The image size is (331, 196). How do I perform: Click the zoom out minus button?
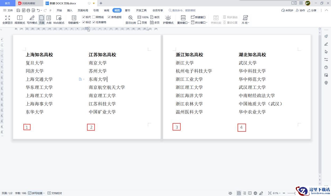pos(284,193)
